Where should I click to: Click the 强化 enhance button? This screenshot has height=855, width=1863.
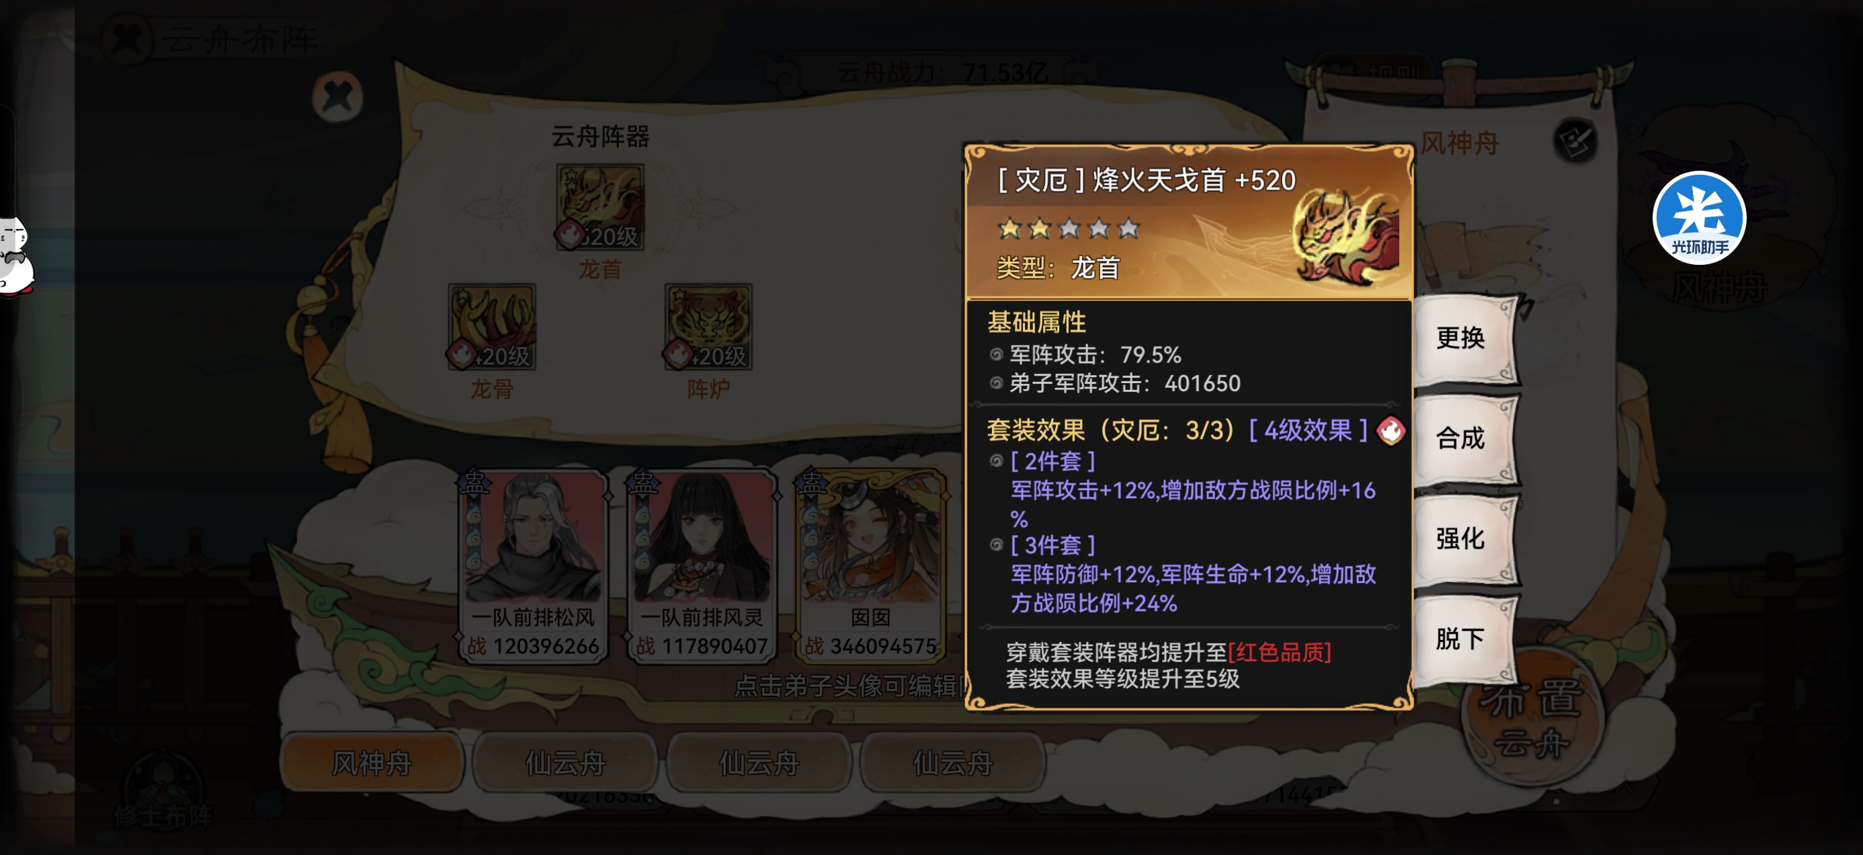[1462, 539]
